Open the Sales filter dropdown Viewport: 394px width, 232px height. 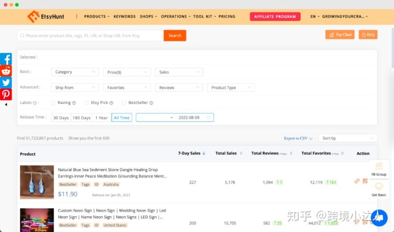[x=179, y=72]
